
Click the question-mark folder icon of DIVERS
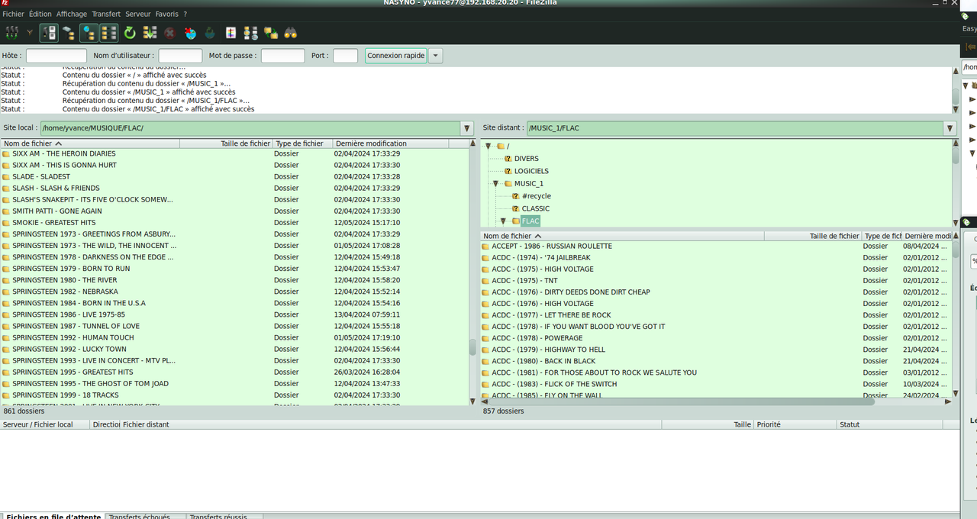508,159
